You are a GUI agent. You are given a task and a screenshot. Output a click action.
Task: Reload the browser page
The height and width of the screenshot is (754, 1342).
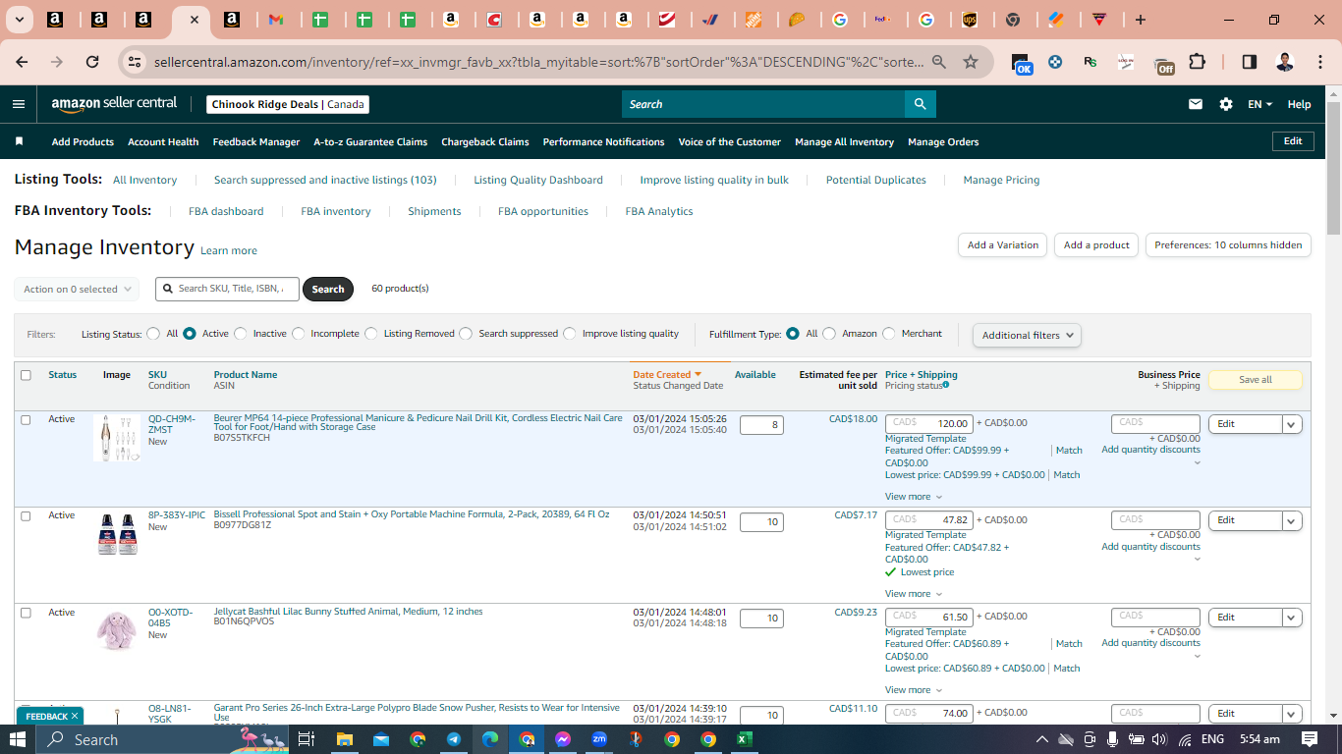(x=92, y=62)
